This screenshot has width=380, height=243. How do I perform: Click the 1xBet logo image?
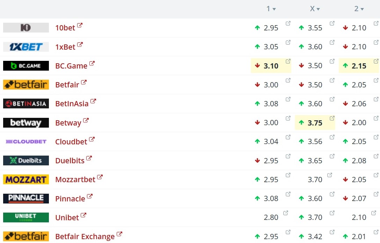(x=26, y=47)
